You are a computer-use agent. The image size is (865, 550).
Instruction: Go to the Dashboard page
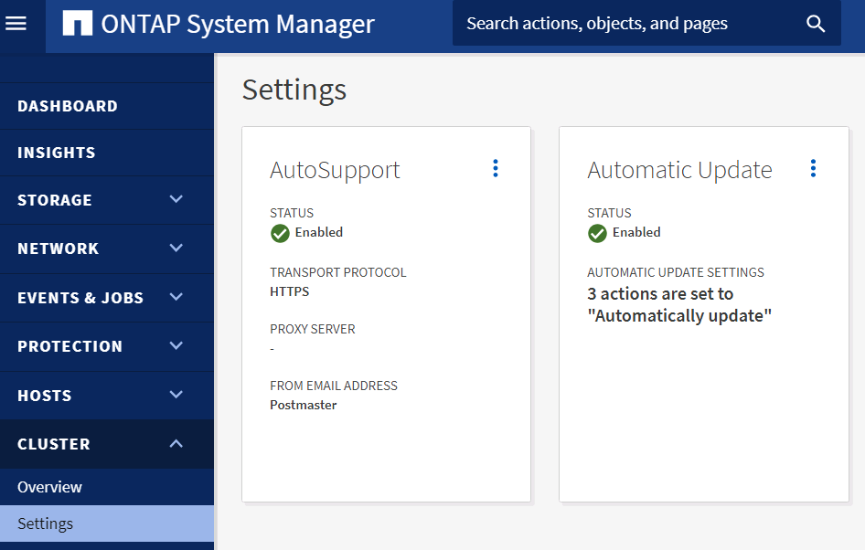pyautogui.click(x=68, y=106)
